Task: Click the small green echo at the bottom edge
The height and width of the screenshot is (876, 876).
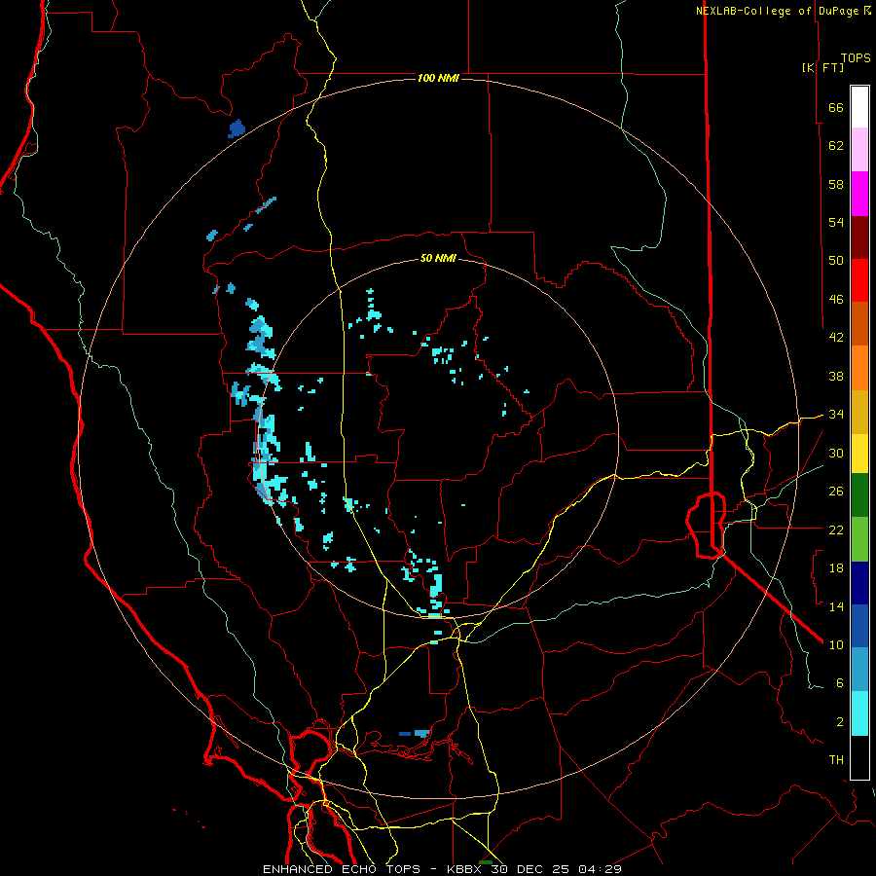Action: tap(486, 862)
